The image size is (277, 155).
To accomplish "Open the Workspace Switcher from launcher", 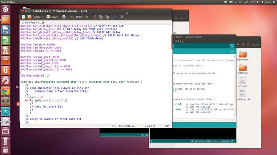I will click(6, 132).
